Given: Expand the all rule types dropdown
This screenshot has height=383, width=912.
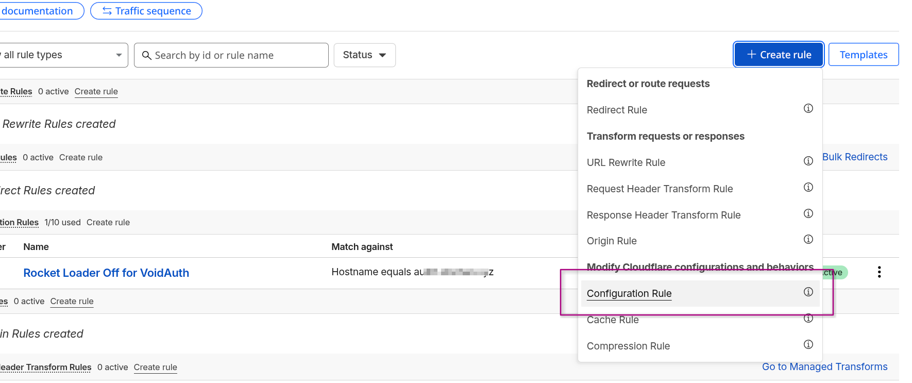Looking at the screenshot, I should click(x=62, y=55).
